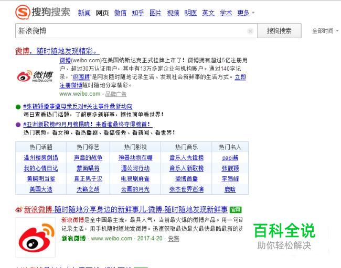Open the 学术 search tab
The image size is (341, 268).
tap(226, 13)
